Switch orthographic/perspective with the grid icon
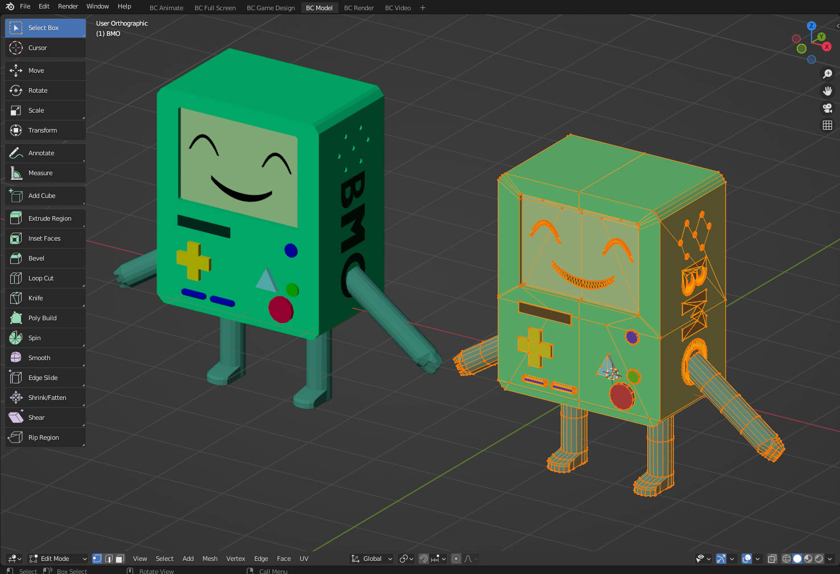The width and height of the screenshot is (840, 574). [827, 125]
